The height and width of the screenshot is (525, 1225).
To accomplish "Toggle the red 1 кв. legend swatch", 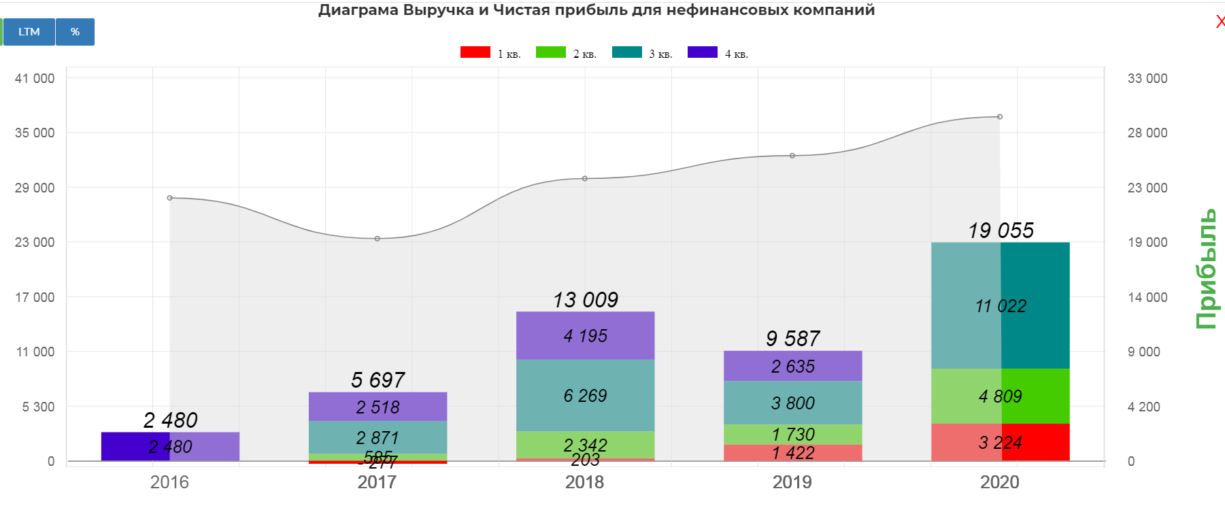I will [475, 52].
